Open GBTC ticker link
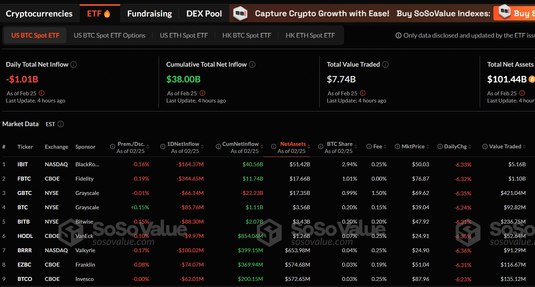535x287 pixels. 24,193
